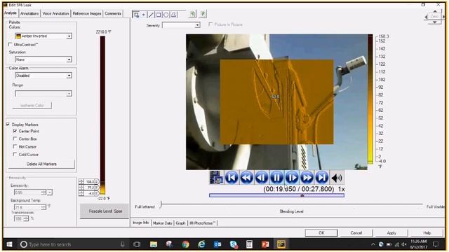
Task: Rewind the video playback
Action: click(x=246, y=178)
